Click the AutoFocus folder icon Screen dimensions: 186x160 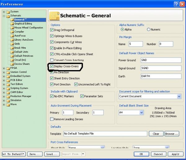[12, 36]
